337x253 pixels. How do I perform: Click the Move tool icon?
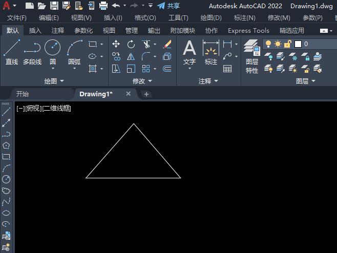click(x=116, y=44)
